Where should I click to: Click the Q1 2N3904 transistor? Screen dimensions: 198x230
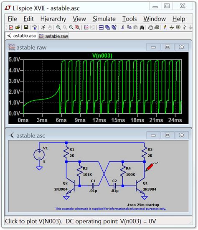click(x=140, y=186)
